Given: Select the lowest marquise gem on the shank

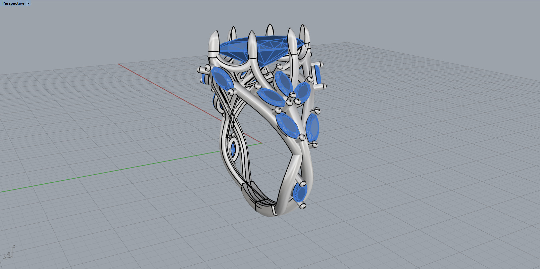Looking at the screenshot, I should [300, 193].
